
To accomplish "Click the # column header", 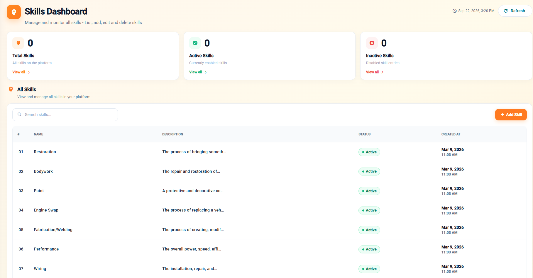I will (18, 134).
